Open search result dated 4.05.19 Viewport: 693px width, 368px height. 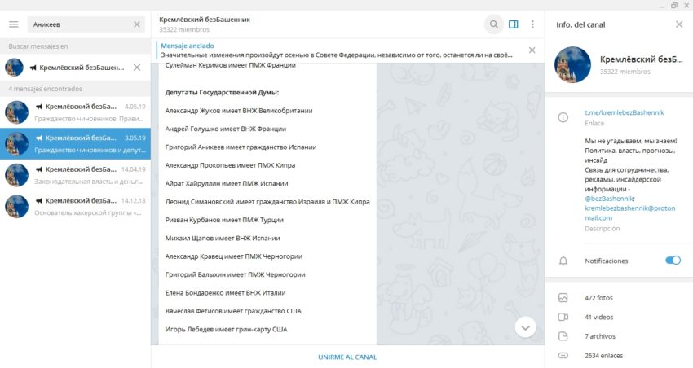click(x=75, y=112)
